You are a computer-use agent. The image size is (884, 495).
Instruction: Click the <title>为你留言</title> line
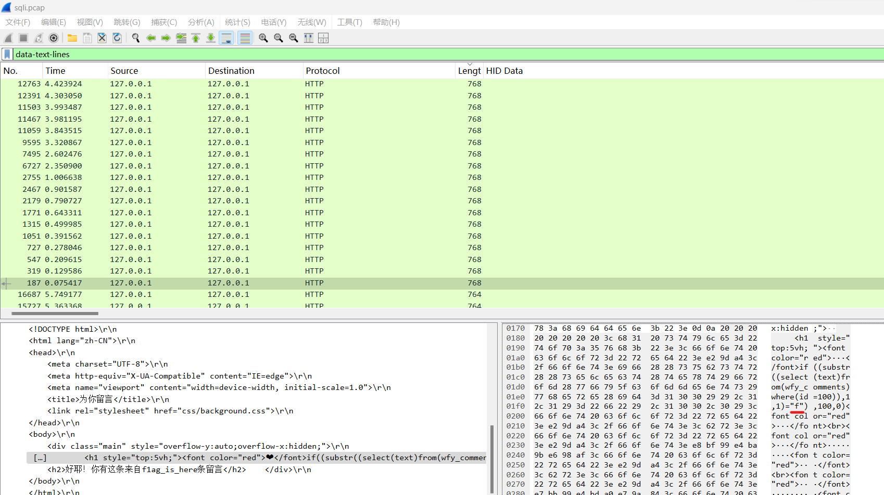pyautogui.click(x=108, y=399)
